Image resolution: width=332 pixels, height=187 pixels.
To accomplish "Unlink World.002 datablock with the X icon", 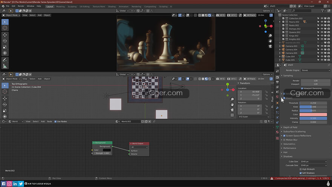I will click(x=149, y=122).
